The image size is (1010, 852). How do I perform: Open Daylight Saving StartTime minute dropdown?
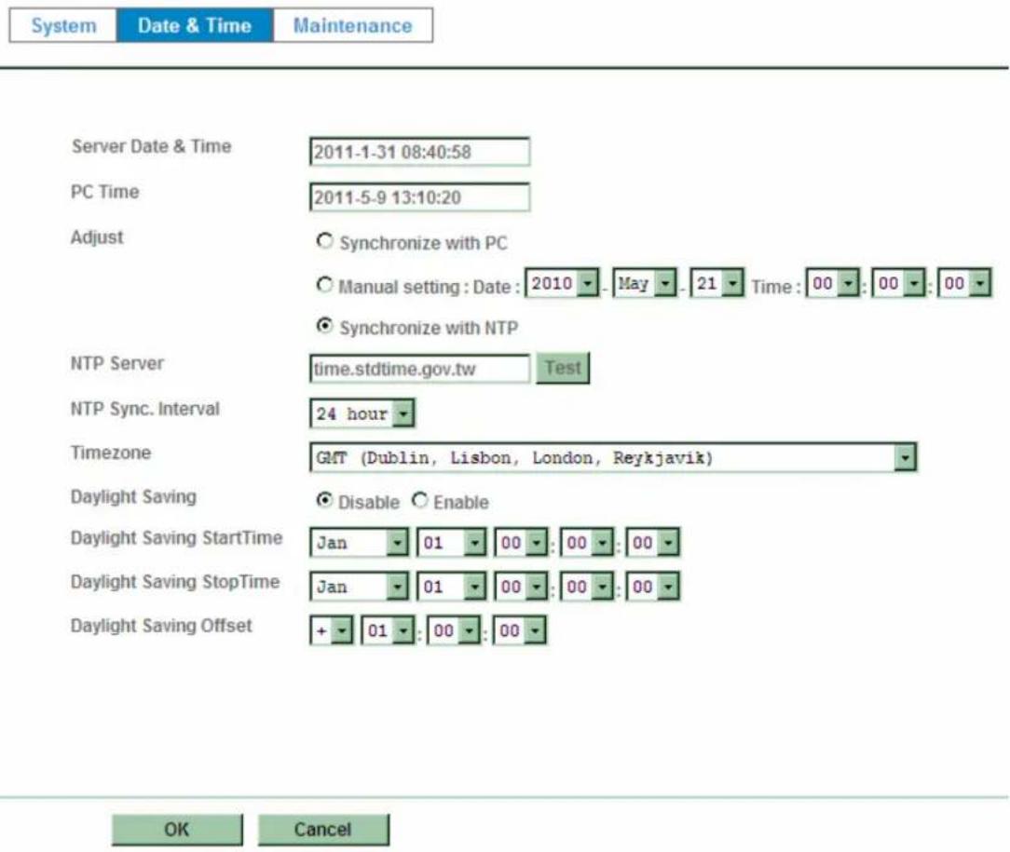pyautogui.click(x=586, y=543)
